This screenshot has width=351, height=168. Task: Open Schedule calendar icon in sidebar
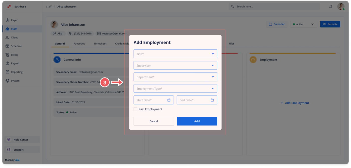(x=7, y=46)
